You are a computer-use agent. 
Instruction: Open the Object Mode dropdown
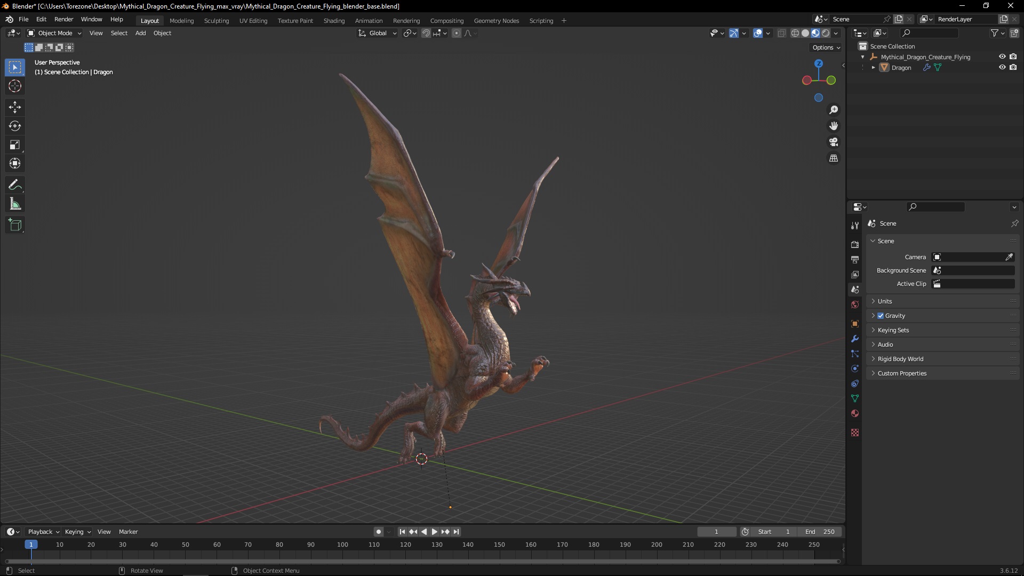pos(54,33)
